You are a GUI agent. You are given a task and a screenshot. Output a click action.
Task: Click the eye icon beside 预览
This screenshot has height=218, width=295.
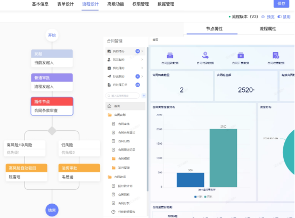tap(263, 16)
